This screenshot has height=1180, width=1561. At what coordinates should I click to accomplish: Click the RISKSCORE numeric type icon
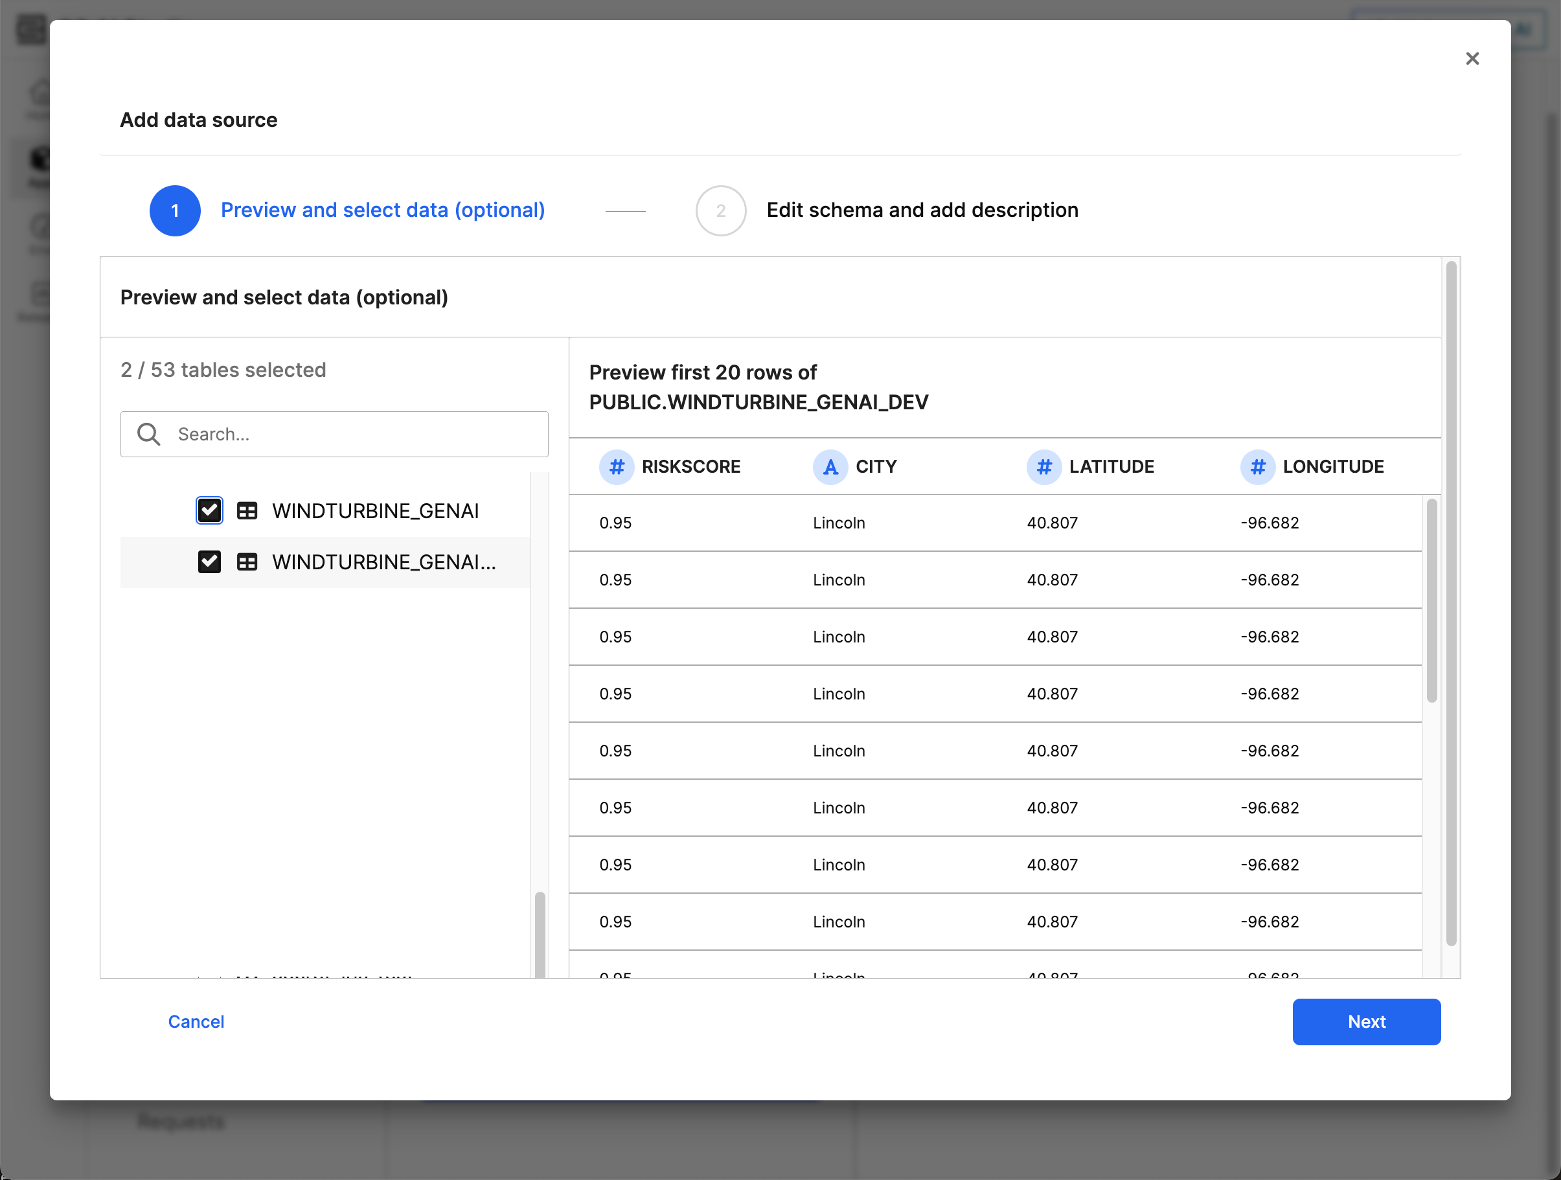tap(616, 466)
